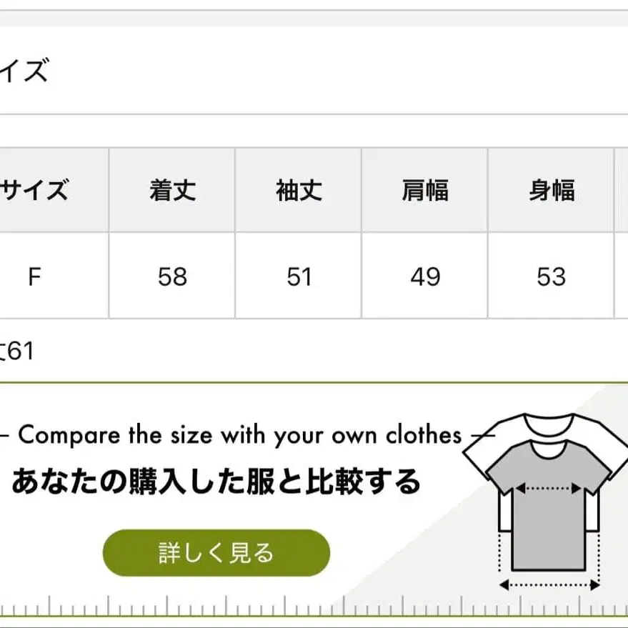Viewport: 628px width, 628px height.
Task: Select the 身幅 column header
Action: (552, 191)
